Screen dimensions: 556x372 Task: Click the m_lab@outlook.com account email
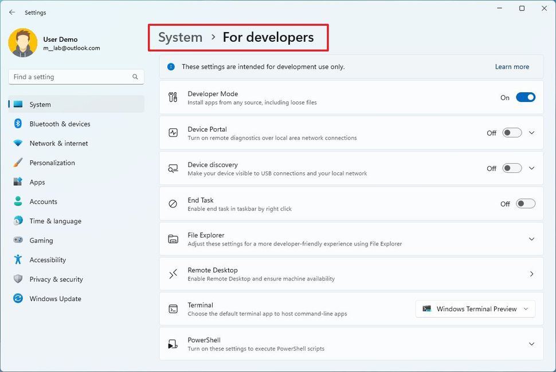tap(72, 48)
